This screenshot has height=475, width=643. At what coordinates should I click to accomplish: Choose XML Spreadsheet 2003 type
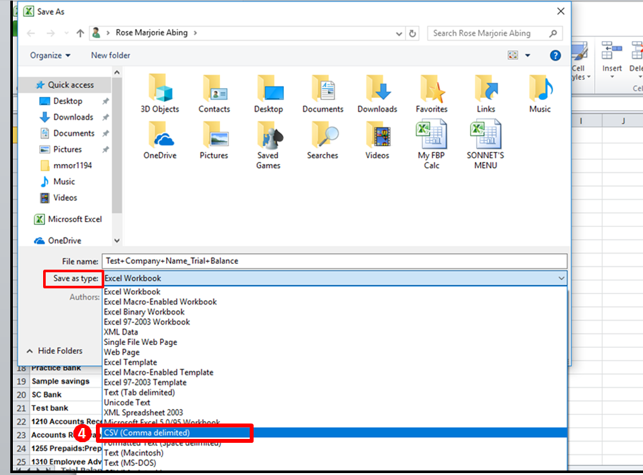point(335,413)
